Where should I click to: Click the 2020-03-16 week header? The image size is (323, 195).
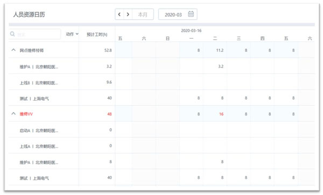coord(191,31)
